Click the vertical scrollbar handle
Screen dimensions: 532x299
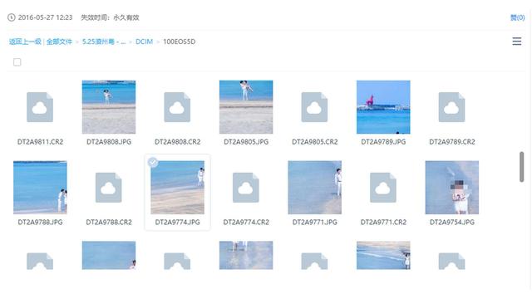tap(521, 167)
